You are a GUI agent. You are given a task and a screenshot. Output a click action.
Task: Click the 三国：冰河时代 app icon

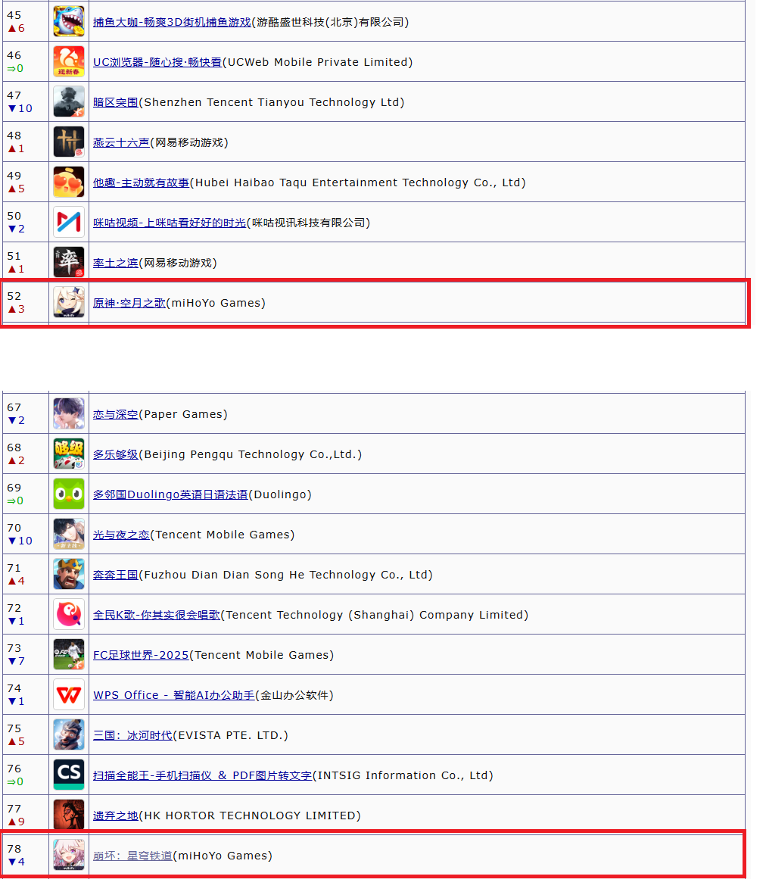(70, 735)
